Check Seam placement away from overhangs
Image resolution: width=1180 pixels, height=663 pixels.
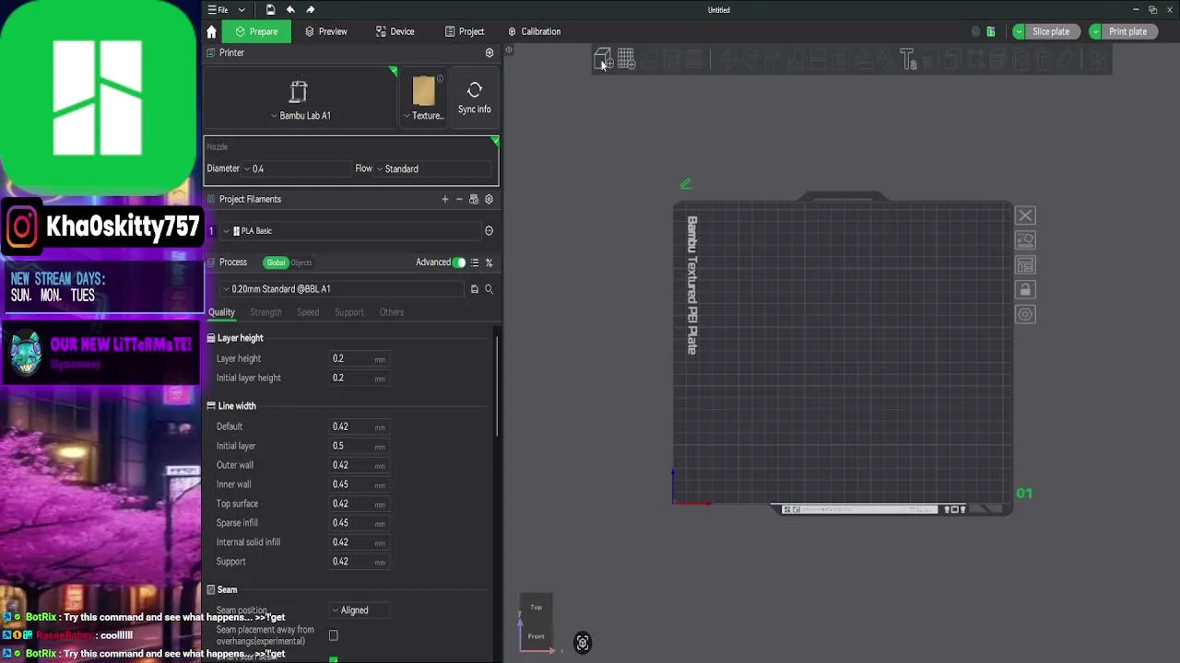(334, 635)
